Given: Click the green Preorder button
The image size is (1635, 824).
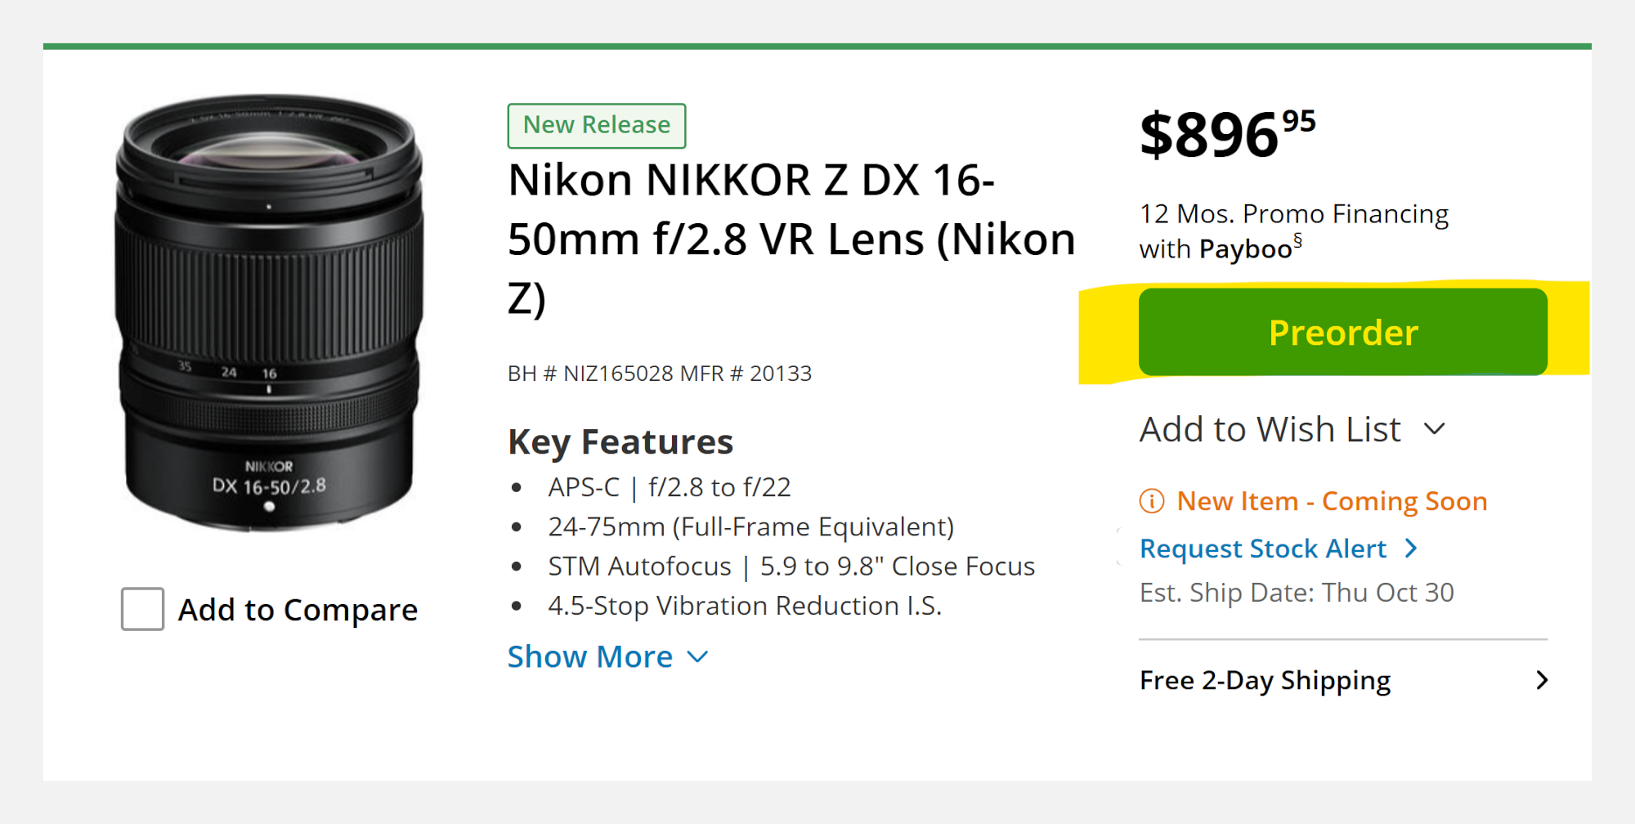Looking at the screenshot, I should click(1342, 333).
